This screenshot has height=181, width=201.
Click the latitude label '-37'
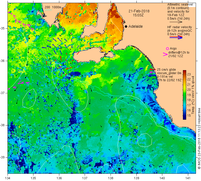pyautogui.click(x=3, y=93)
